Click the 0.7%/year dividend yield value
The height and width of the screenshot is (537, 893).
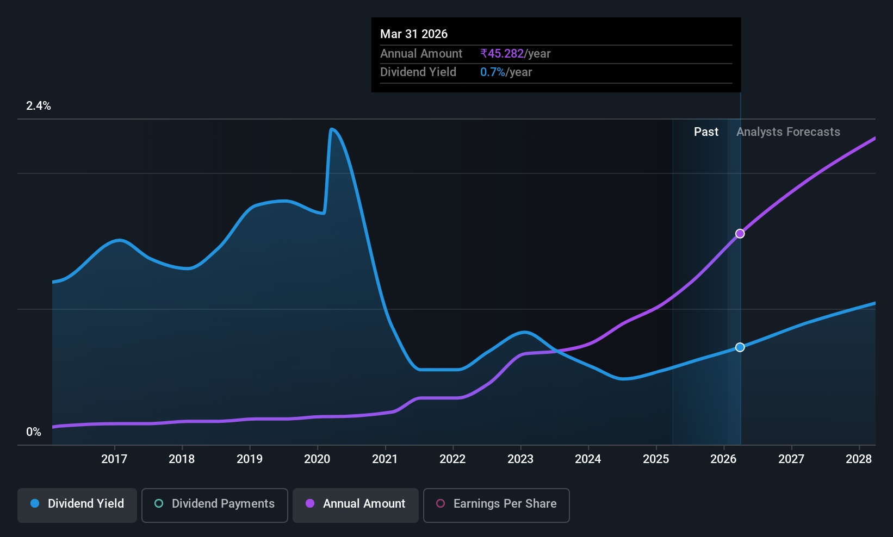506,72
